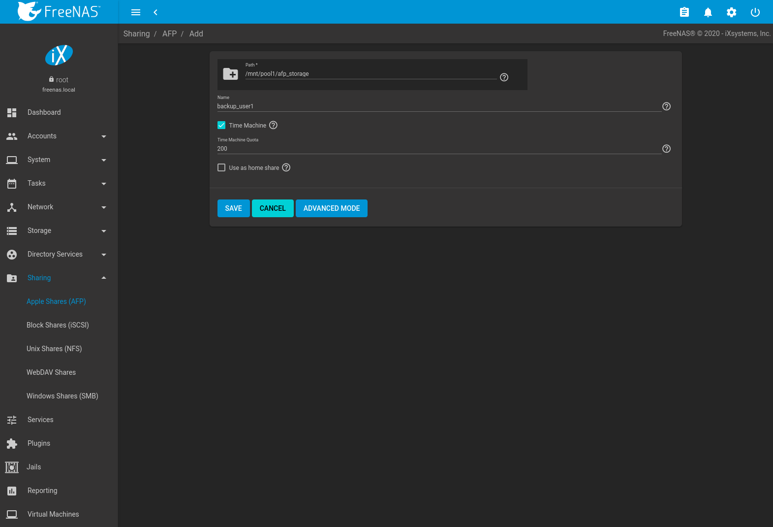Uncheck the Time Machine checkbox
773x527 pixels.
coord(221,125)
